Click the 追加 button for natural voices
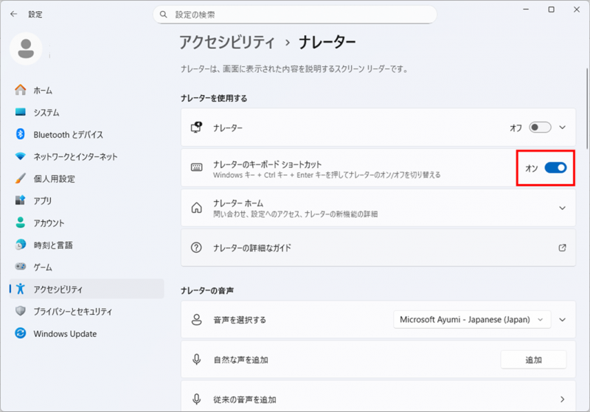 533,360
